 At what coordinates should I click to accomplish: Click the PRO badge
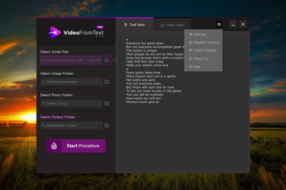pos(100,27)
